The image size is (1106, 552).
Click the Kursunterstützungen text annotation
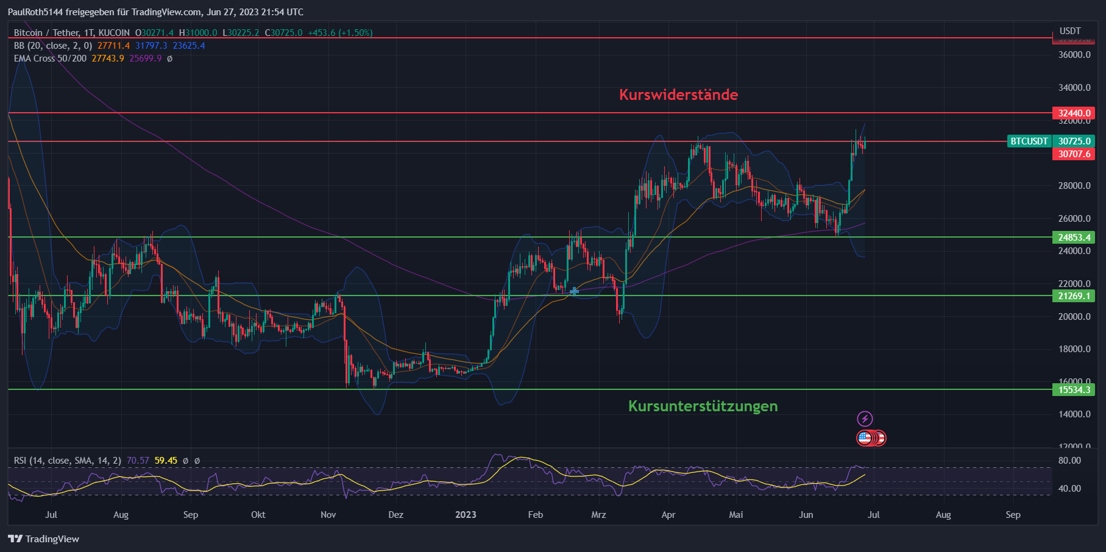coord(703,406)
